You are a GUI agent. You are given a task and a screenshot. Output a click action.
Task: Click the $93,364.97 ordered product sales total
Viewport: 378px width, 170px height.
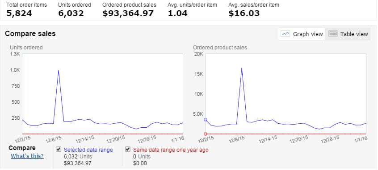pyautogui.click(x=128, y=13)
